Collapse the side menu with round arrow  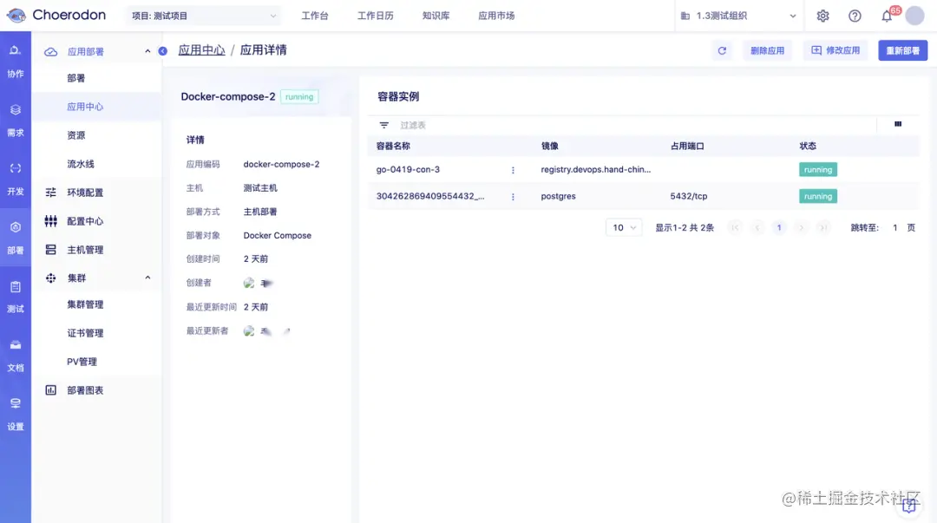162,51
